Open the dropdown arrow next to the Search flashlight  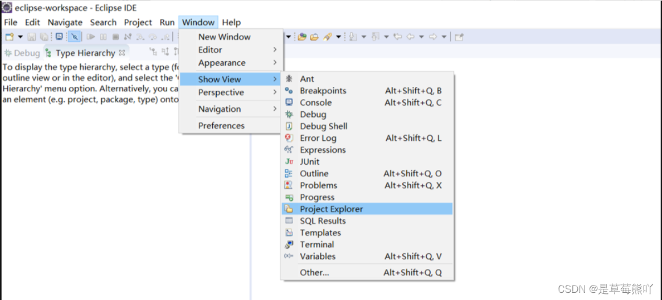tap(339, 37)
